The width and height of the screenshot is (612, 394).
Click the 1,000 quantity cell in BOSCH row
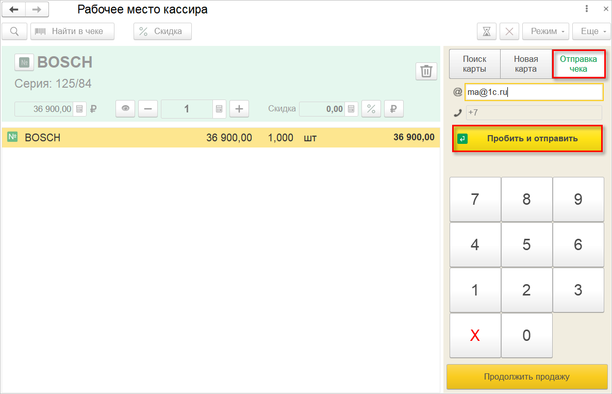[x=280, y=138]
